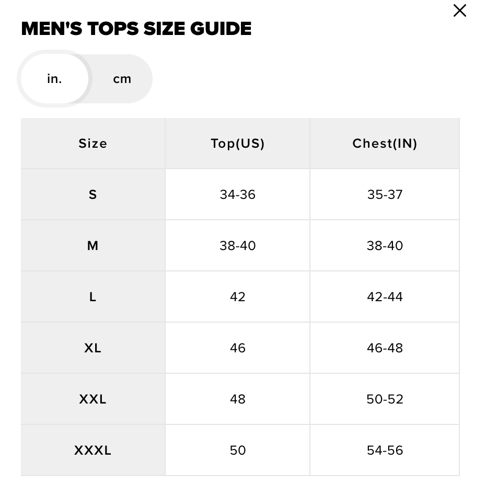Select the Chest(IN) column header
486x498 pixels.
[x=385, y=144]
